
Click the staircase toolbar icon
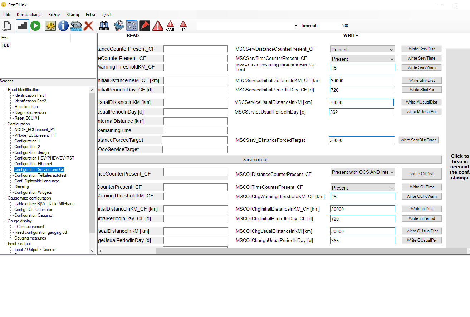click(23, 26)
